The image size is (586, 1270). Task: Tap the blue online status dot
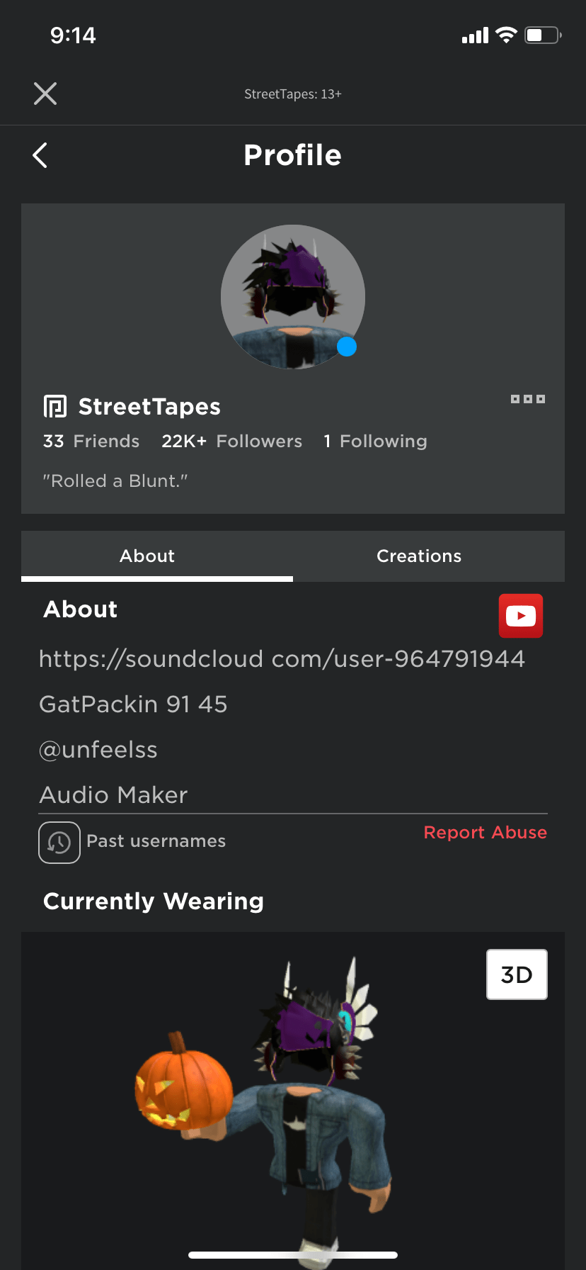click(x=347, y=347)
